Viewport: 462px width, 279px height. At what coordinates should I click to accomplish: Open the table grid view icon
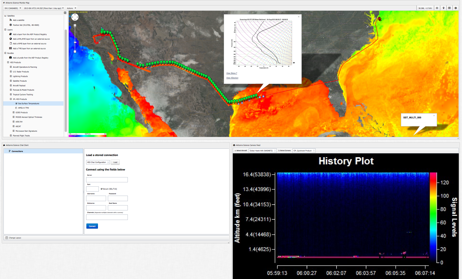point(450,8)
